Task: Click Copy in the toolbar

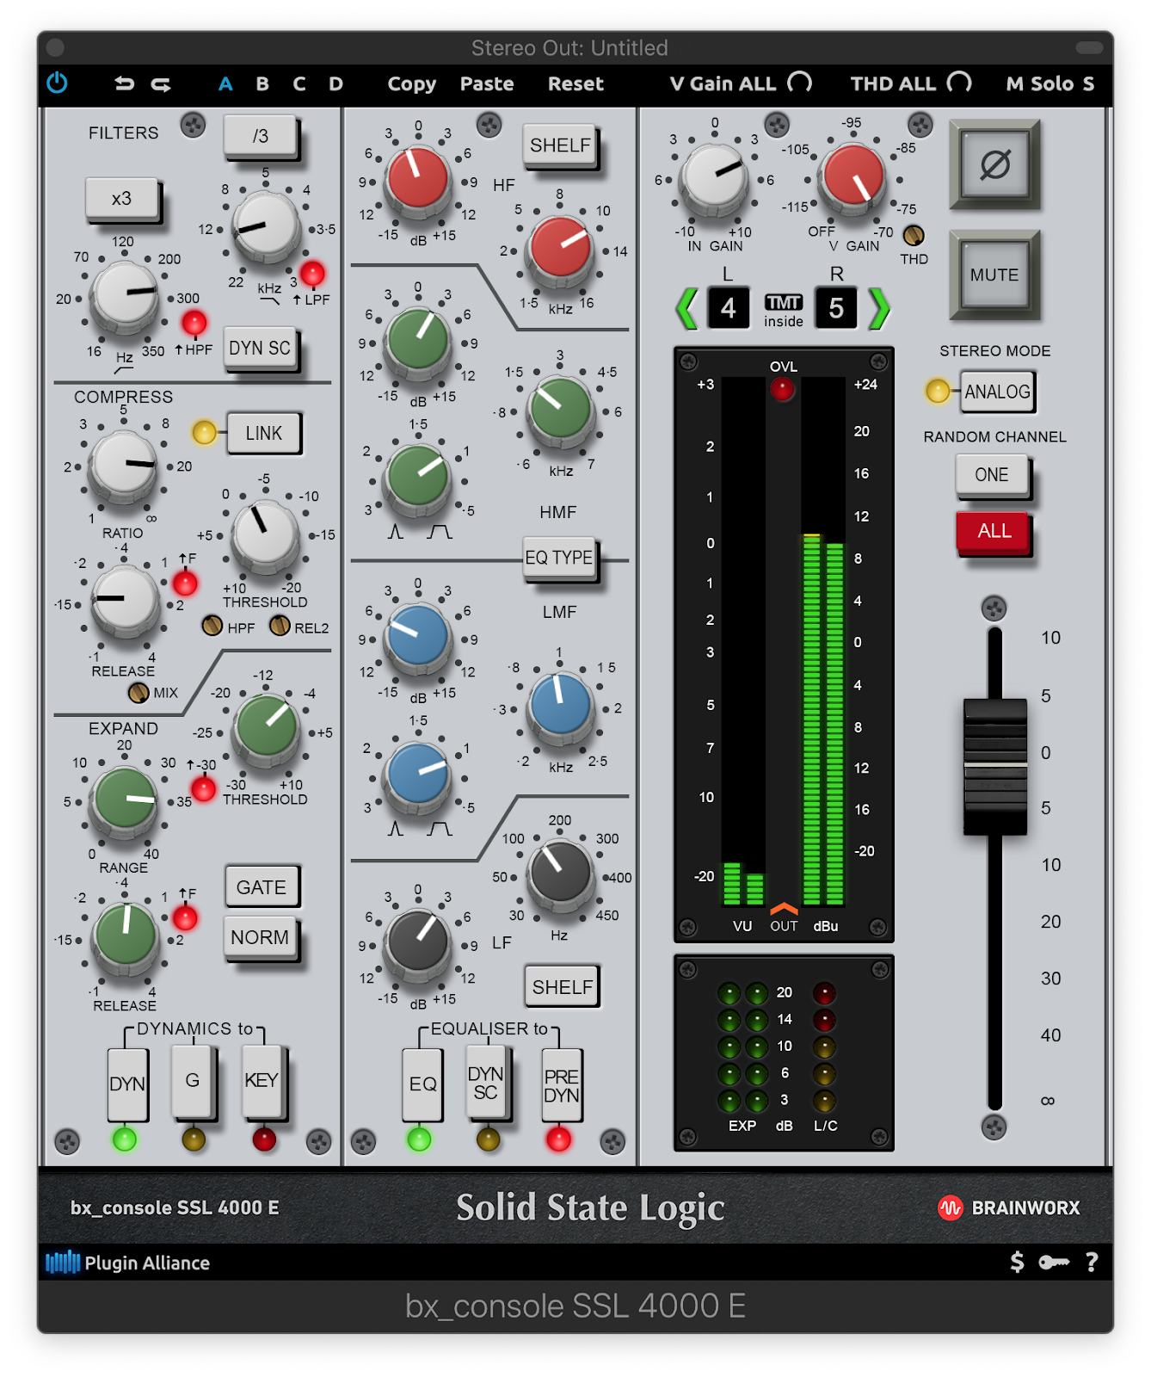Action: [x=411, y=83]
